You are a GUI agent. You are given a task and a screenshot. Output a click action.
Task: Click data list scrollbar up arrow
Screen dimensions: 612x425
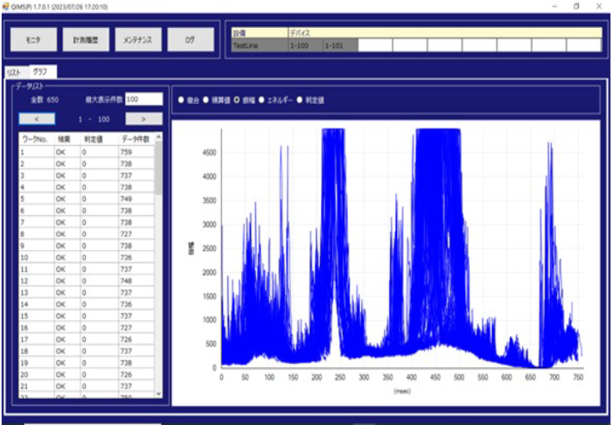pos(158,137)
